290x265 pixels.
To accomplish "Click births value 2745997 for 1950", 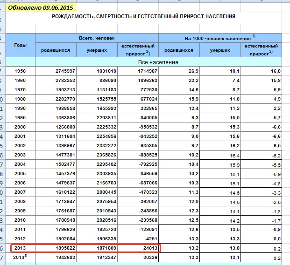I will 65,71.
